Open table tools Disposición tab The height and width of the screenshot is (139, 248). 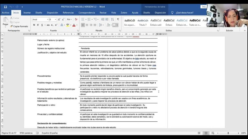pos(160,13)
